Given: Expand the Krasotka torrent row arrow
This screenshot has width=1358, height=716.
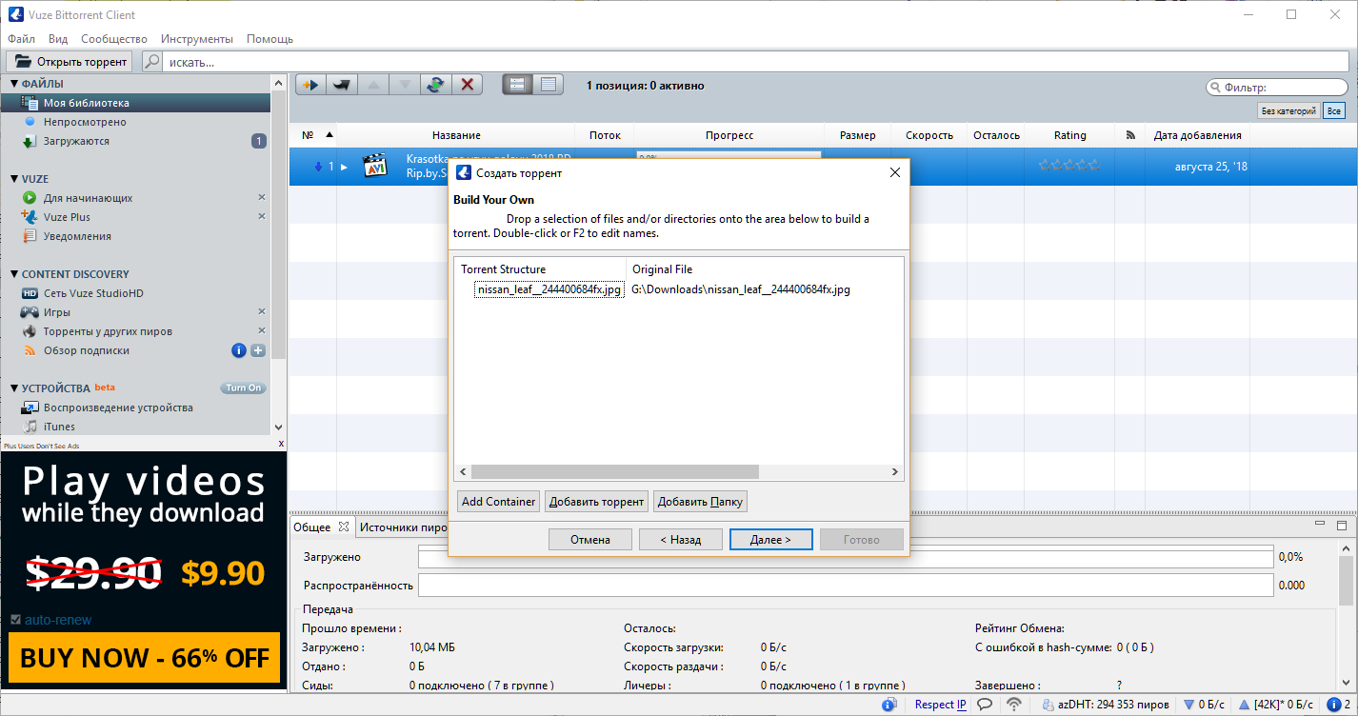Looking at the screenshot, I should coord(344,167).
